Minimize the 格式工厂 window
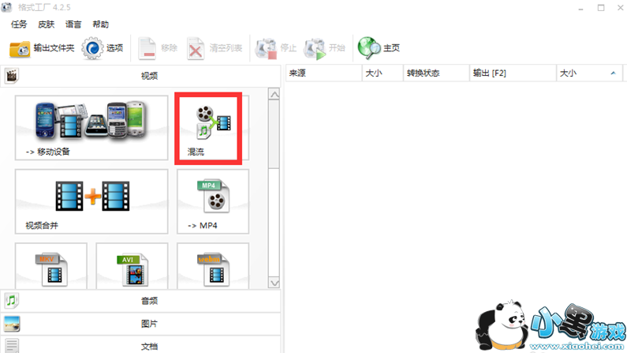This screenshot has width=627, height=353. click(x=580, y=8)
